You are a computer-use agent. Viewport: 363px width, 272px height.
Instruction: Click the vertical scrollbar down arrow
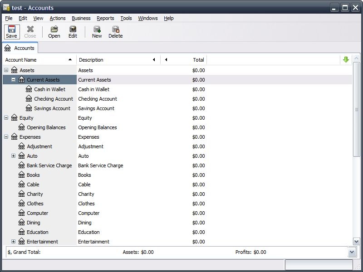356,242
